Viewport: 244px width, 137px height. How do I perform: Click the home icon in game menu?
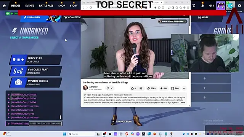[4, 6]
